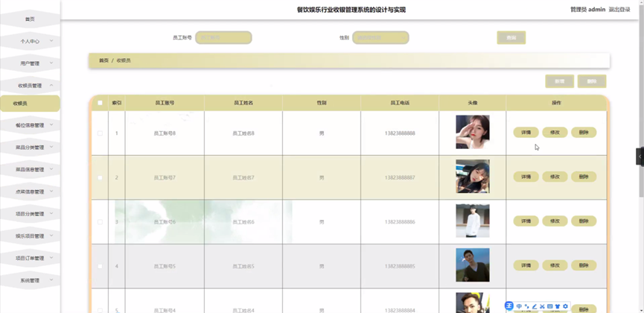Click 修改 for row 员工账号7
Screen dimensions: 644x313
555,177
